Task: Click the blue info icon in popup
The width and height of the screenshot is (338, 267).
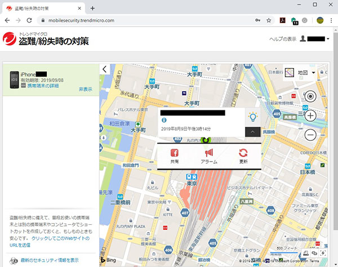Action: 164,120
